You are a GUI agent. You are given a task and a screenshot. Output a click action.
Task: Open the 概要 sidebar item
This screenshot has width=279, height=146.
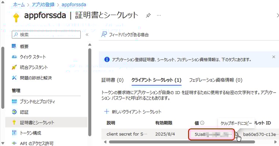pyautogui.click(x=24, y=46)
